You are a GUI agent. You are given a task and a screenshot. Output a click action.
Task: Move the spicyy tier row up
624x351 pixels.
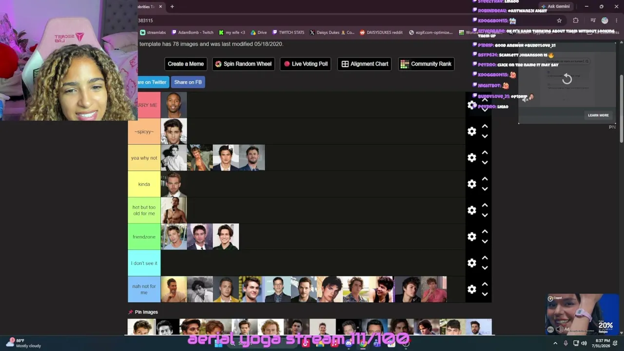point(485,126)
